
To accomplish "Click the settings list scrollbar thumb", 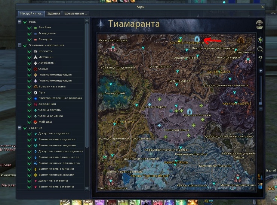I will click(87, 85).
